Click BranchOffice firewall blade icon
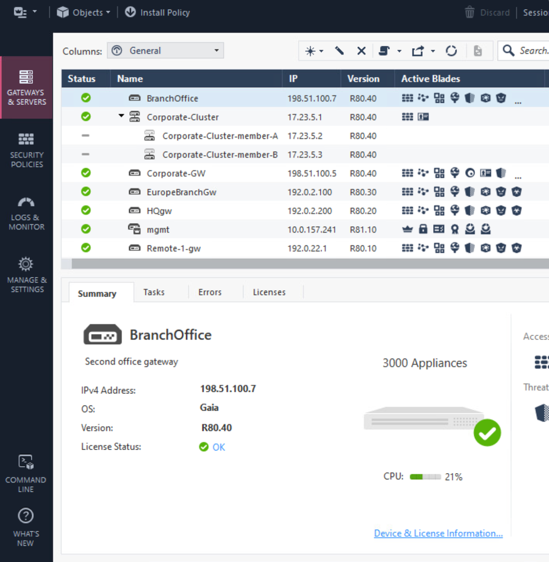 [x=407, y=98]
